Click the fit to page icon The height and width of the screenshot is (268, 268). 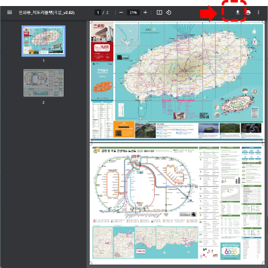[x=159, y=13]
